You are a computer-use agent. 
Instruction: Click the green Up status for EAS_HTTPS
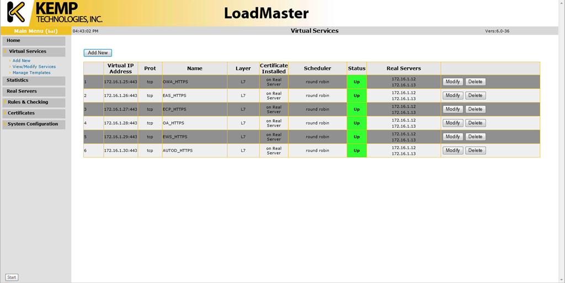tap(357, 95)
